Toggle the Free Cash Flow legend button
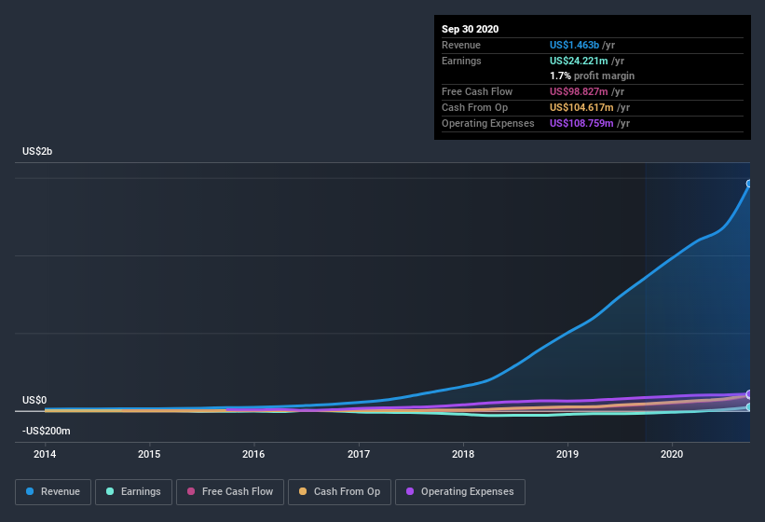The image size is (765, 522). tap(230, 492)
